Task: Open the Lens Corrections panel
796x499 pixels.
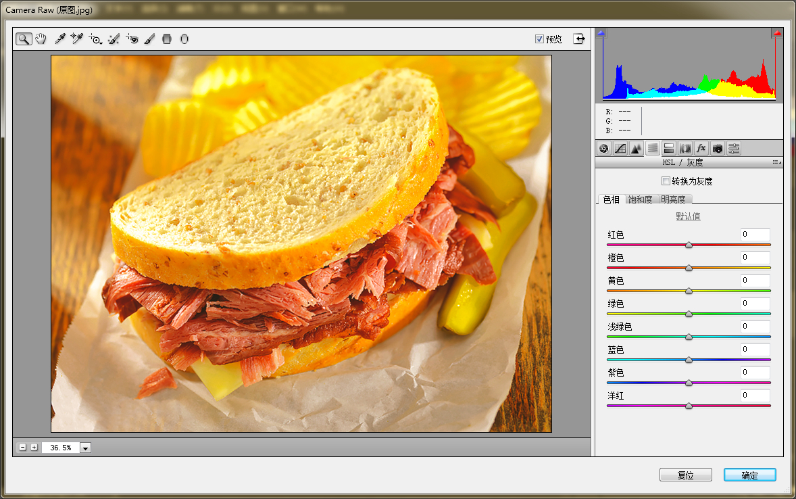Action: click(x=685, y=148)
